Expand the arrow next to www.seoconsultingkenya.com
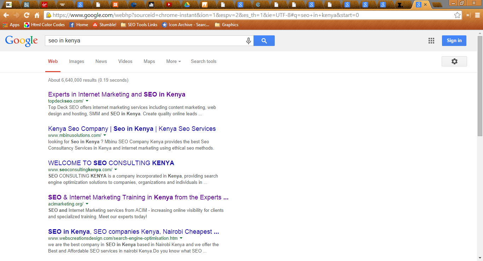Screen dimensions: 483x261 pos(116,169)
